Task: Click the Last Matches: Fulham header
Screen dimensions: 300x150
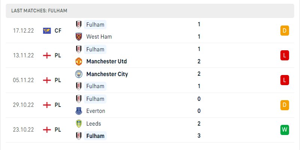Action: tap(39, 11)
